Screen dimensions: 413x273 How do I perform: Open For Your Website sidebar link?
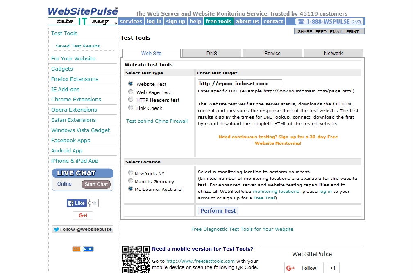(x=73, y=58)
